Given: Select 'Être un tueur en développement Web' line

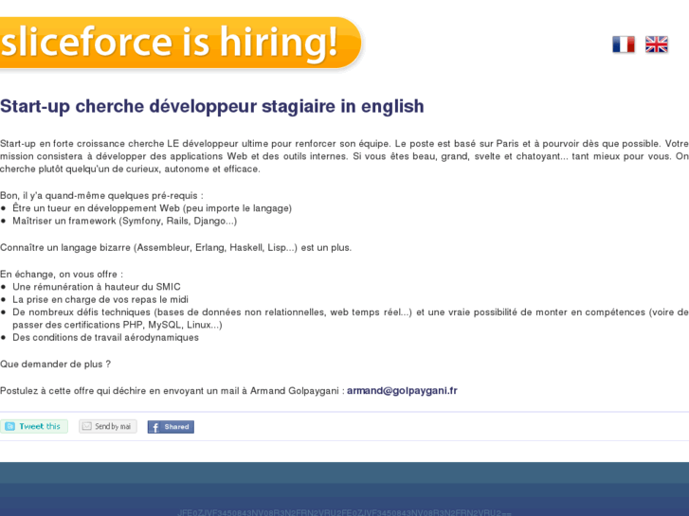Looking at the screenshot, I should pyautogui.click(x=152, y=208).
